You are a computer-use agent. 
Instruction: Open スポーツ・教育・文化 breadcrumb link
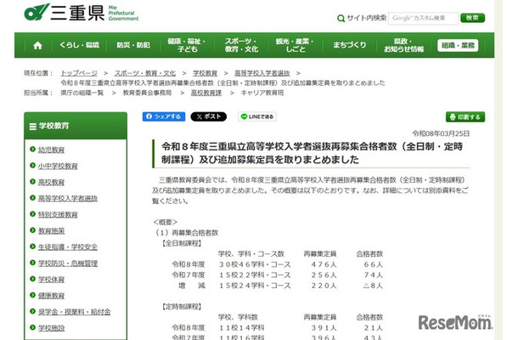[145, 73]
